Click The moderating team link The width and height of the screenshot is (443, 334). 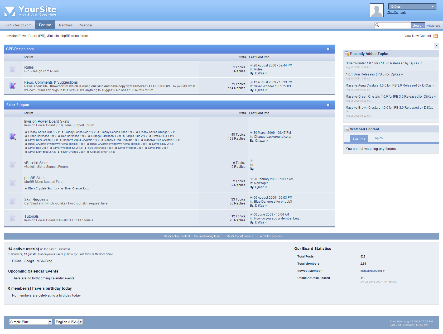coord(207,236)
